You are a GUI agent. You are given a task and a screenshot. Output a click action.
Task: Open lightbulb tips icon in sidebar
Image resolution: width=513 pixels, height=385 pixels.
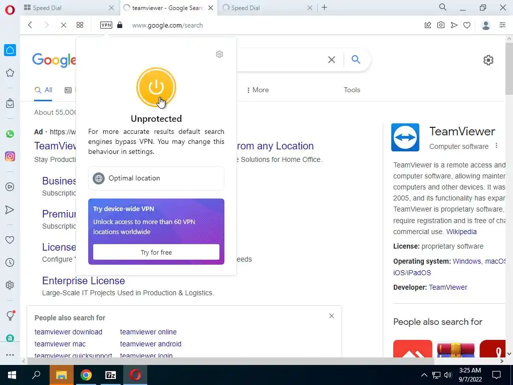click(x=11, y=315)
